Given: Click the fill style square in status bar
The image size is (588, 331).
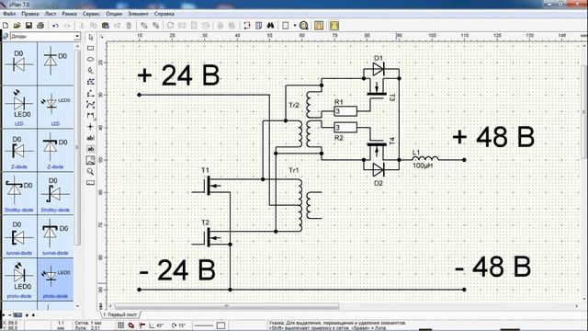Looking at the screenshot, I should click(x=220, y=325).
